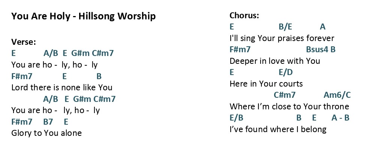Click the Am6/C chord
The width and height of the screenshot is (381, 159).
[337, 95]
